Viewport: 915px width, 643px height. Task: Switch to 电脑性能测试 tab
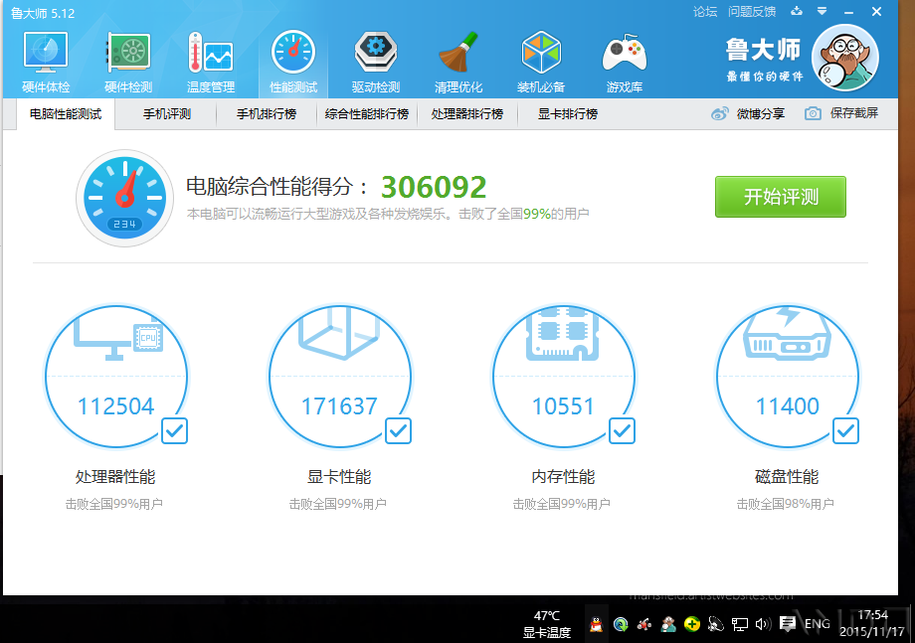(x=66, y=114)
